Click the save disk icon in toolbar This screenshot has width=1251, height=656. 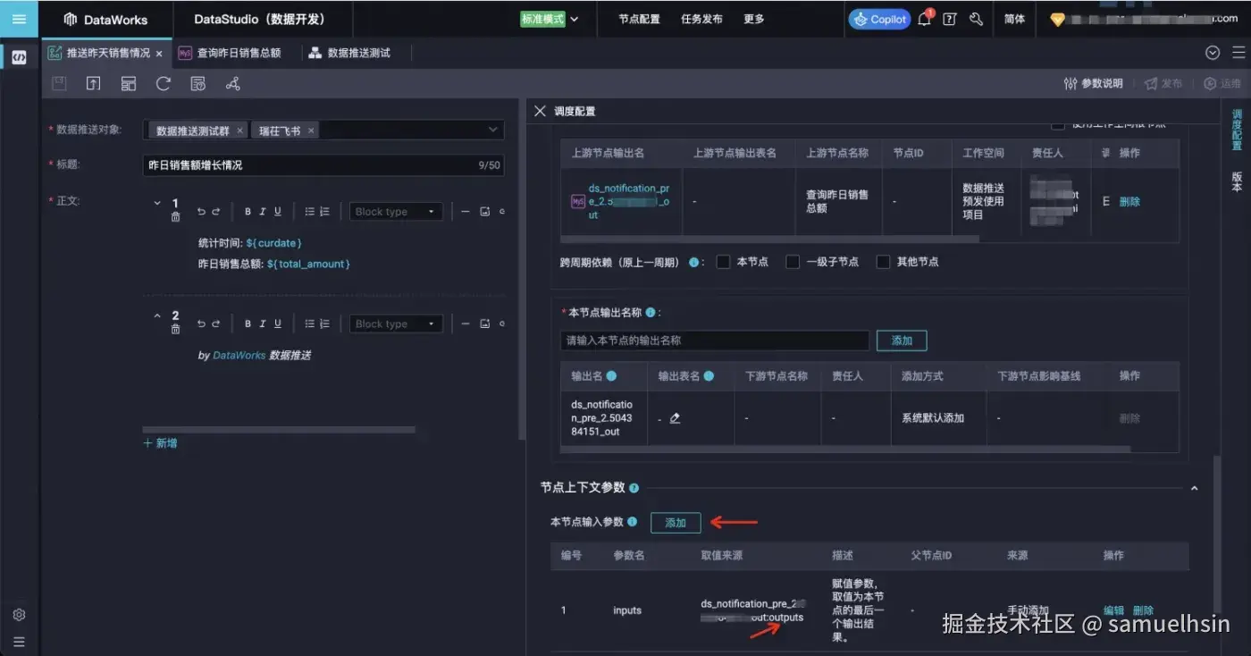59,84
